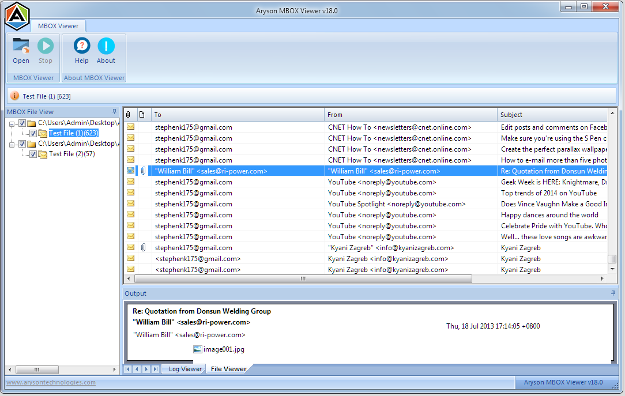Pin the MBOX File View panel
625x396 pixels.
click(114, 112)
